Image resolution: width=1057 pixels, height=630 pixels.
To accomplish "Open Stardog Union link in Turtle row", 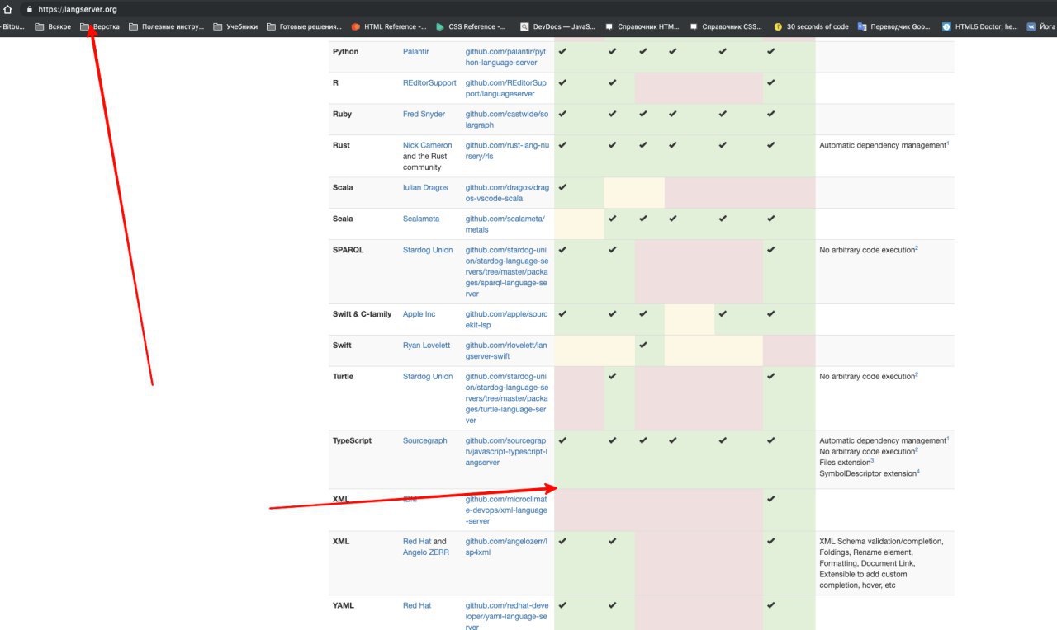I will (x=428, y=377).
